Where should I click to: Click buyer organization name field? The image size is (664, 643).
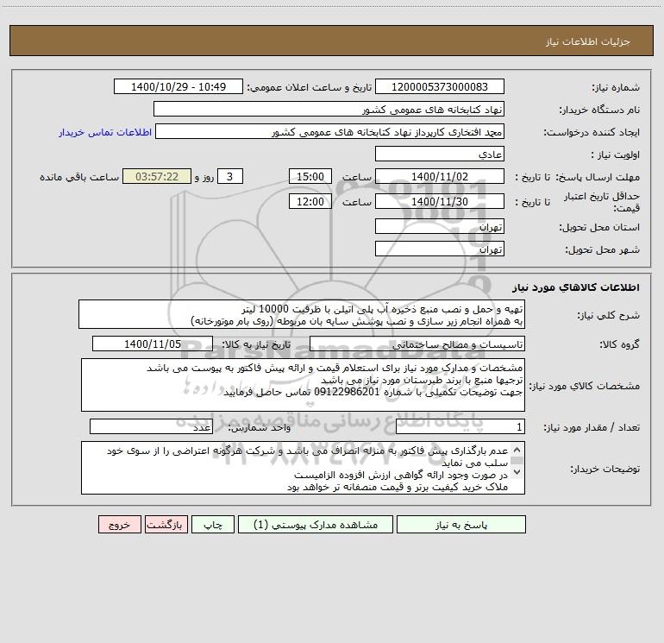tap(329, 109)
